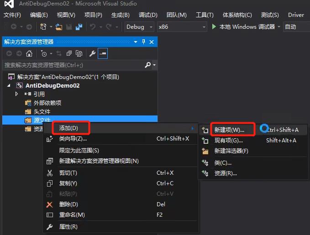Select the AntiDebugDemo02 project item
310x235 pixels.
(x=53, y=86)
